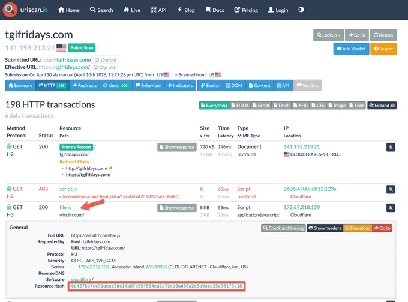Click the Expand all button
This screenshot has height=302, width=408.
[x=382, y=106]
